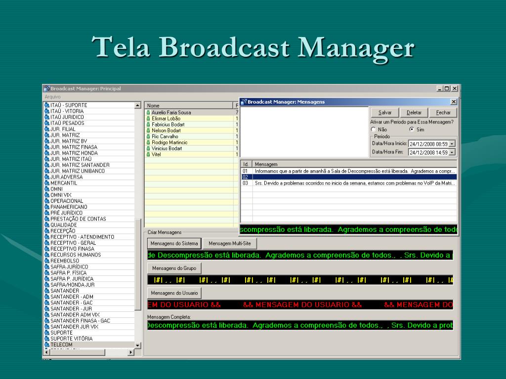The width and height of the screenshot is (506, 379).
Task: Close the Broadcast Manager: Principal window
Action: (455, 88)
